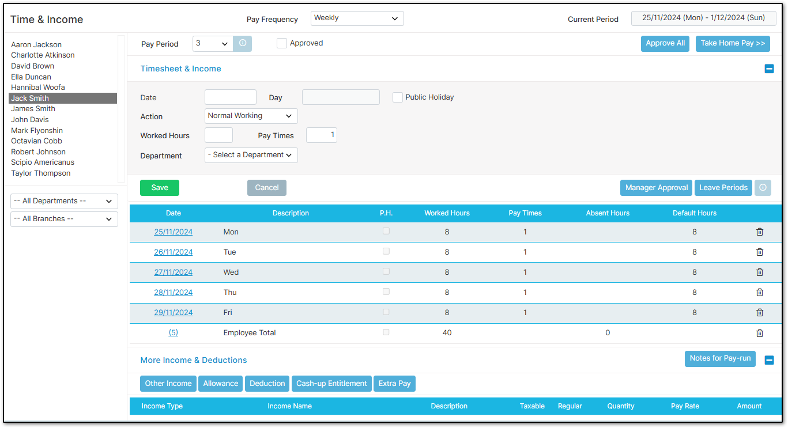The height and width of the screenshot is (428, 788).
Task: Tick the Approved checkbox
Action: pyautogui.click(x=282, y=43)
